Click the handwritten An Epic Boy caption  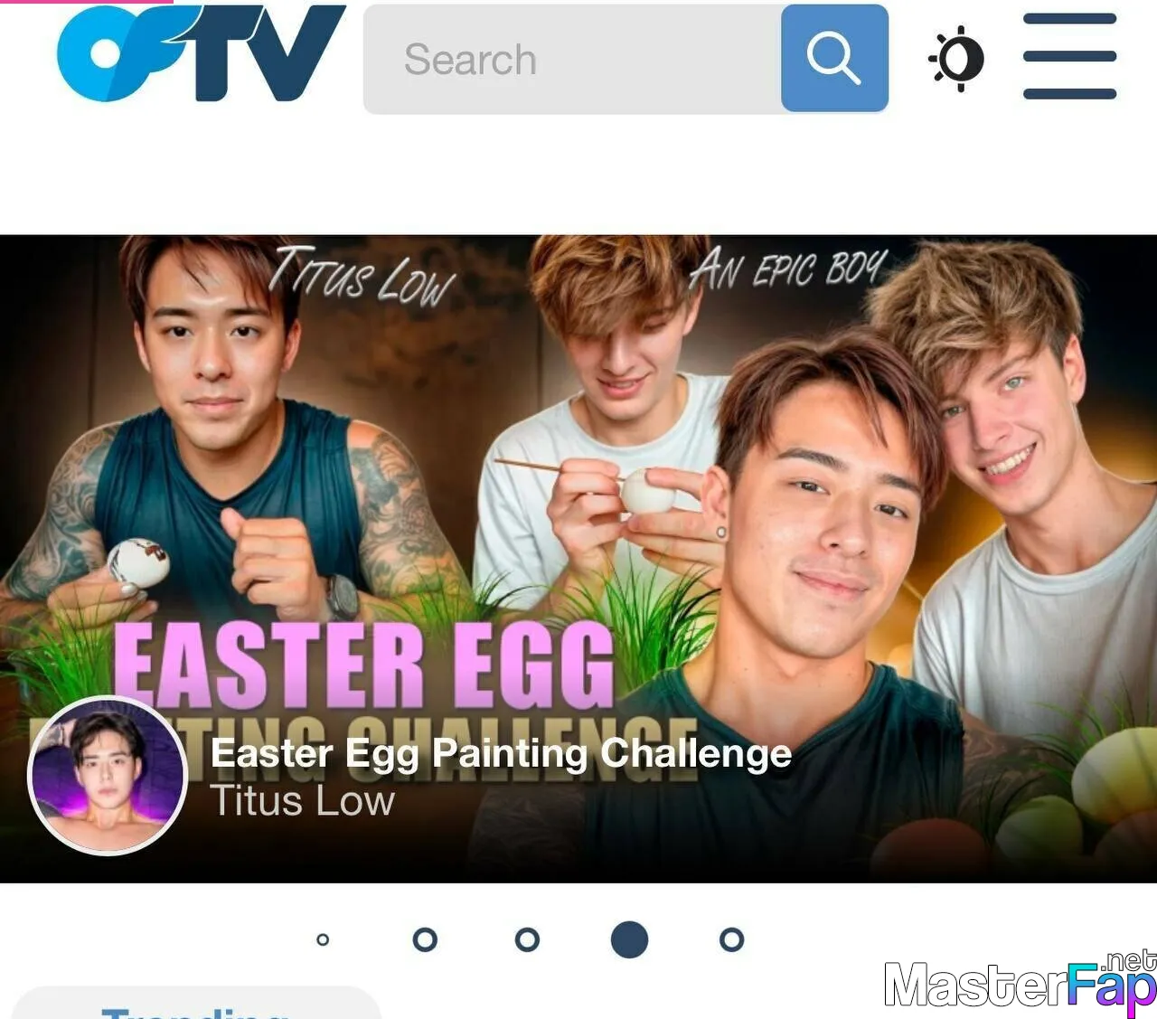pos(788,269)
